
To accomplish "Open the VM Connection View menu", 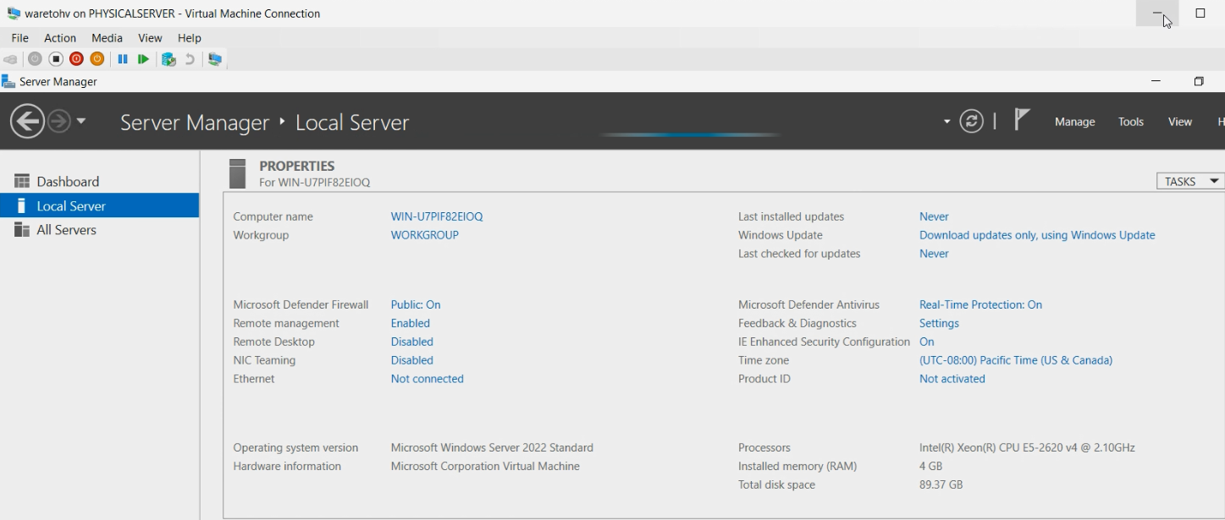I will point(150,38).
